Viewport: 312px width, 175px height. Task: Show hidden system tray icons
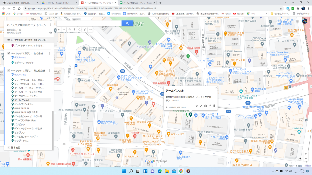pyautogui.click(x=273, y=171)
